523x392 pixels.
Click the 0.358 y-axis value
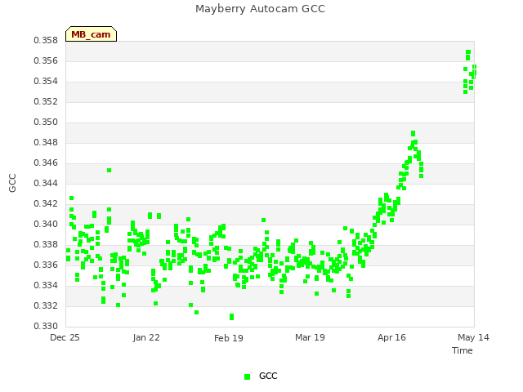pyautogui.click(x=46, y=40)
